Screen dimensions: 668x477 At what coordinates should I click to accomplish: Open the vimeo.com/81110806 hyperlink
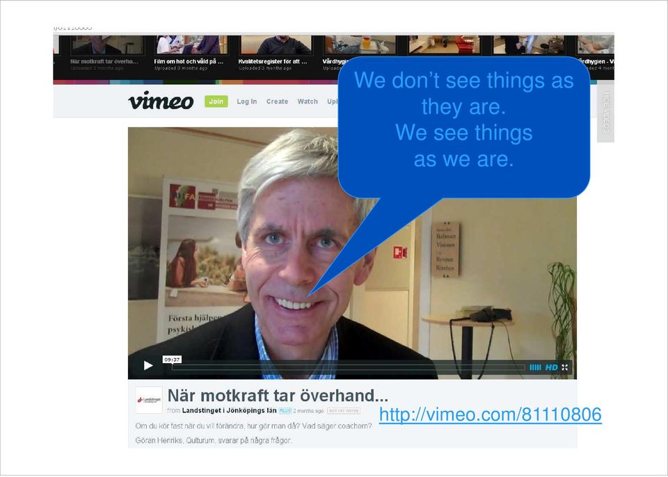coord(490,414)
